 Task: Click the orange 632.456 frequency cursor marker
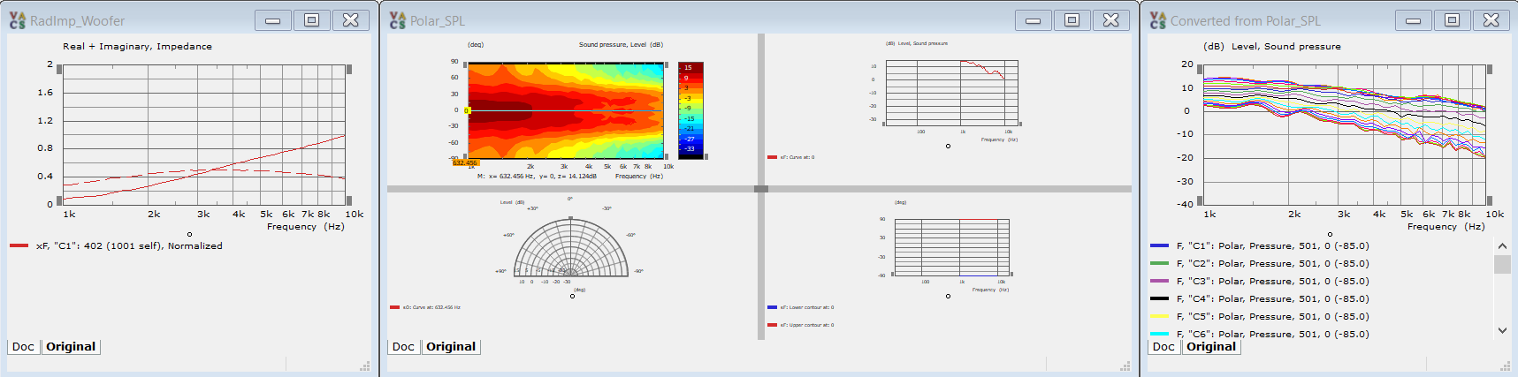coord(465,162)
